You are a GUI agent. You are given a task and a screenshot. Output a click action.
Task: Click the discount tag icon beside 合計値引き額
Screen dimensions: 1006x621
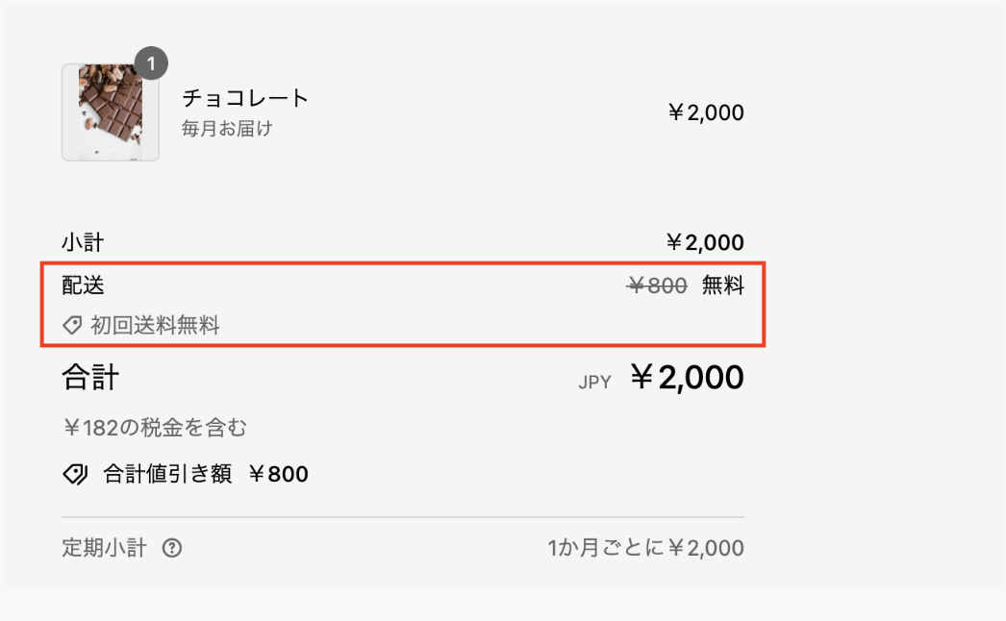[75, 474]
